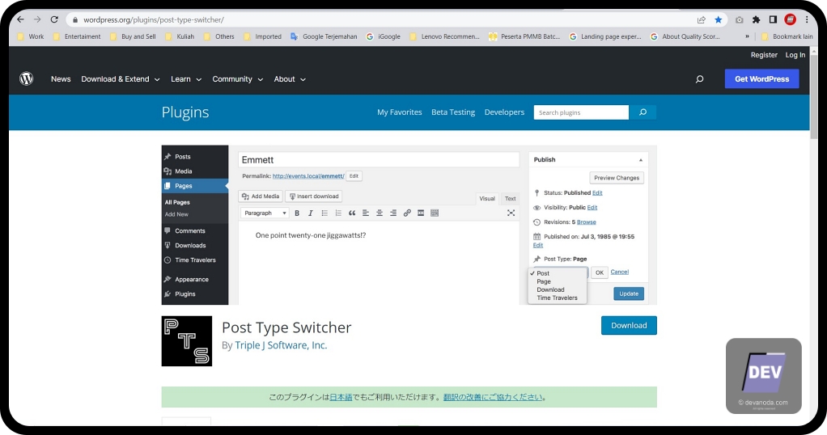Click the blue bookmark star icon
This screenshot has height=435, width=827.
tap(718, 19)
